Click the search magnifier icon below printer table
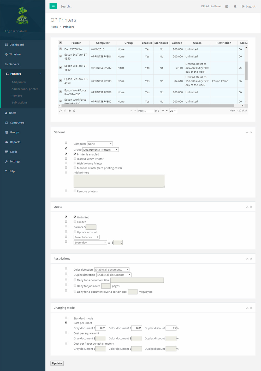The height and width of the screenshot is (371, 261). 61,111
